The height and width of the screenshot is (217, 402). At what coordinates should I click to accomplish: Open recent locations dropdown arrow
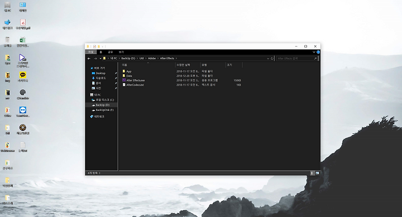100,59
